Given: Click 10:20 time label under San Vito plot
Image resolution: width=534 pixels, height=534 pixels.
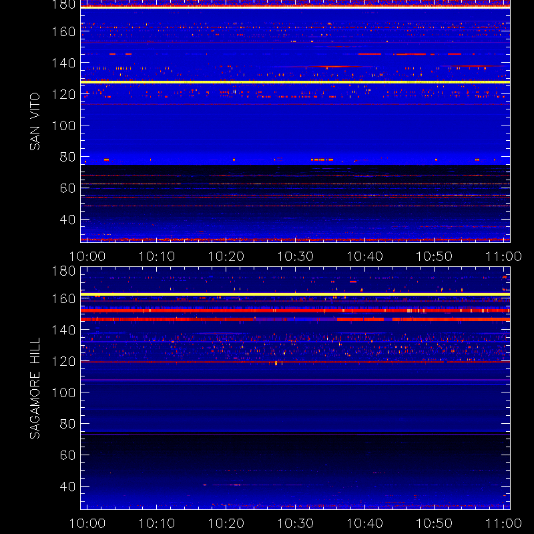Looking at the screenshot, I should click(x=226, y=256).
